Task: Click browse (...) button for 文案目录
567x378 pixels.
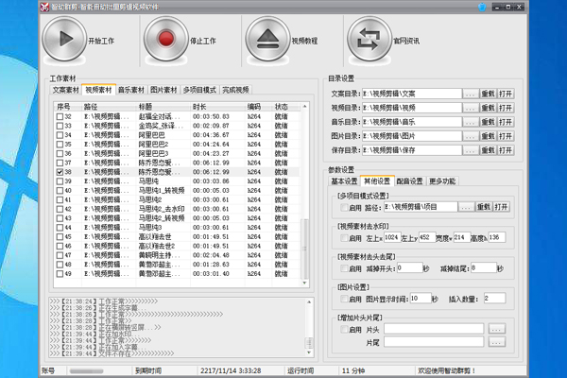Action: click(471, 94)
